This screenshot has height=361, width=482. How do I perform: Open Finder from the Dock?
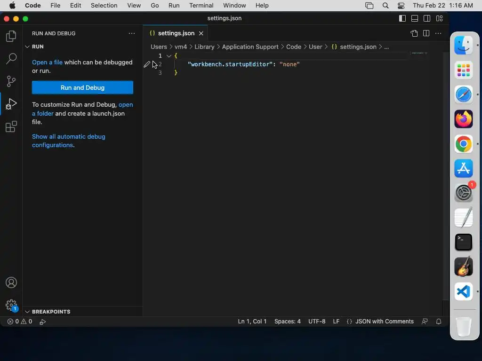463,45
